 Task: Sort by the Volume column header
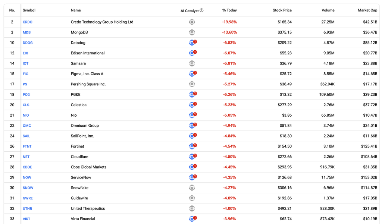pos(328,10)
